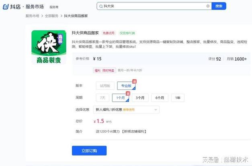Click the 抖大侠 product logo thumbnail
This screenshot has height=166, width=252.
point(49,47)
